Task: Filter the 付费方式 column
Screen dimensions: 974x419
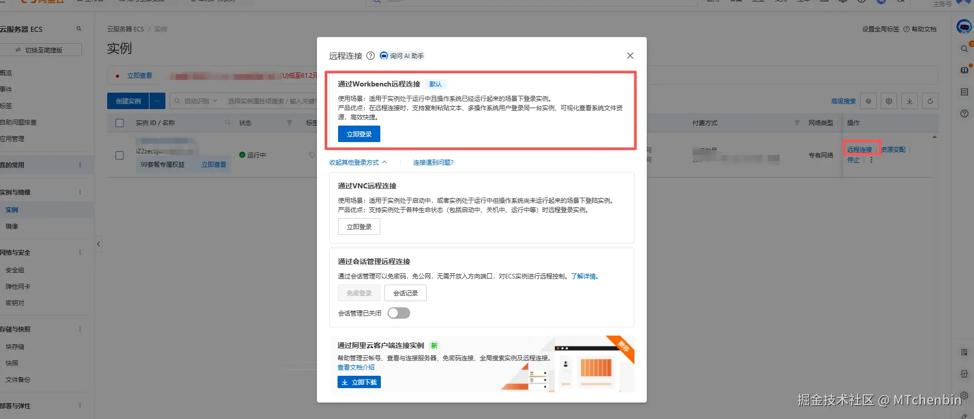Action: [797, 123]
